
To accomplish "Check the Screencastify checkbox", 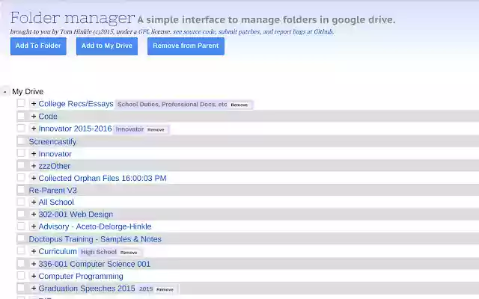I will [21, 141].
